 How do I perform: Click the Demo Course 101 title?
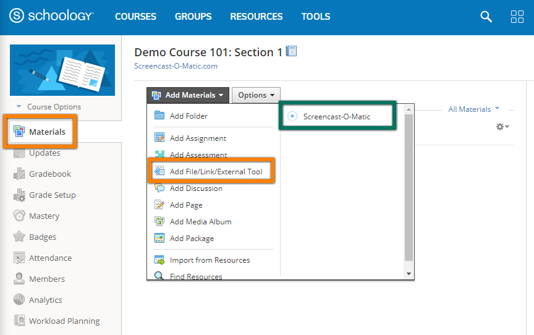(x=208, y=53)
